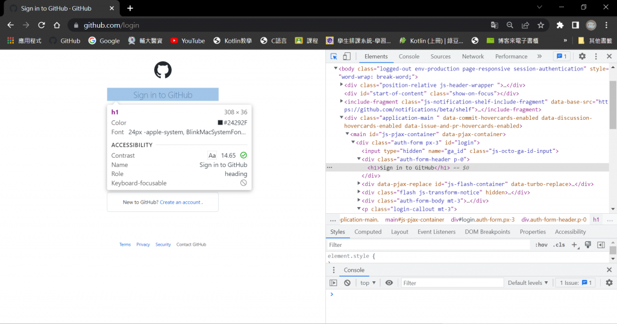Focus the console Filter field
Image resolution: width=617 pixels, height=324 pixels.
click(x=452, y=282)
